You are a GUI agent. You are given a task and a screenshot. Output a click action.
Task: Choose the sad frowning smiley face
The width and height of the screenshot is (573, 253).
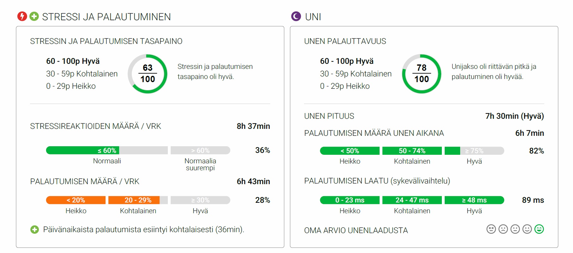tap(503, 229)
